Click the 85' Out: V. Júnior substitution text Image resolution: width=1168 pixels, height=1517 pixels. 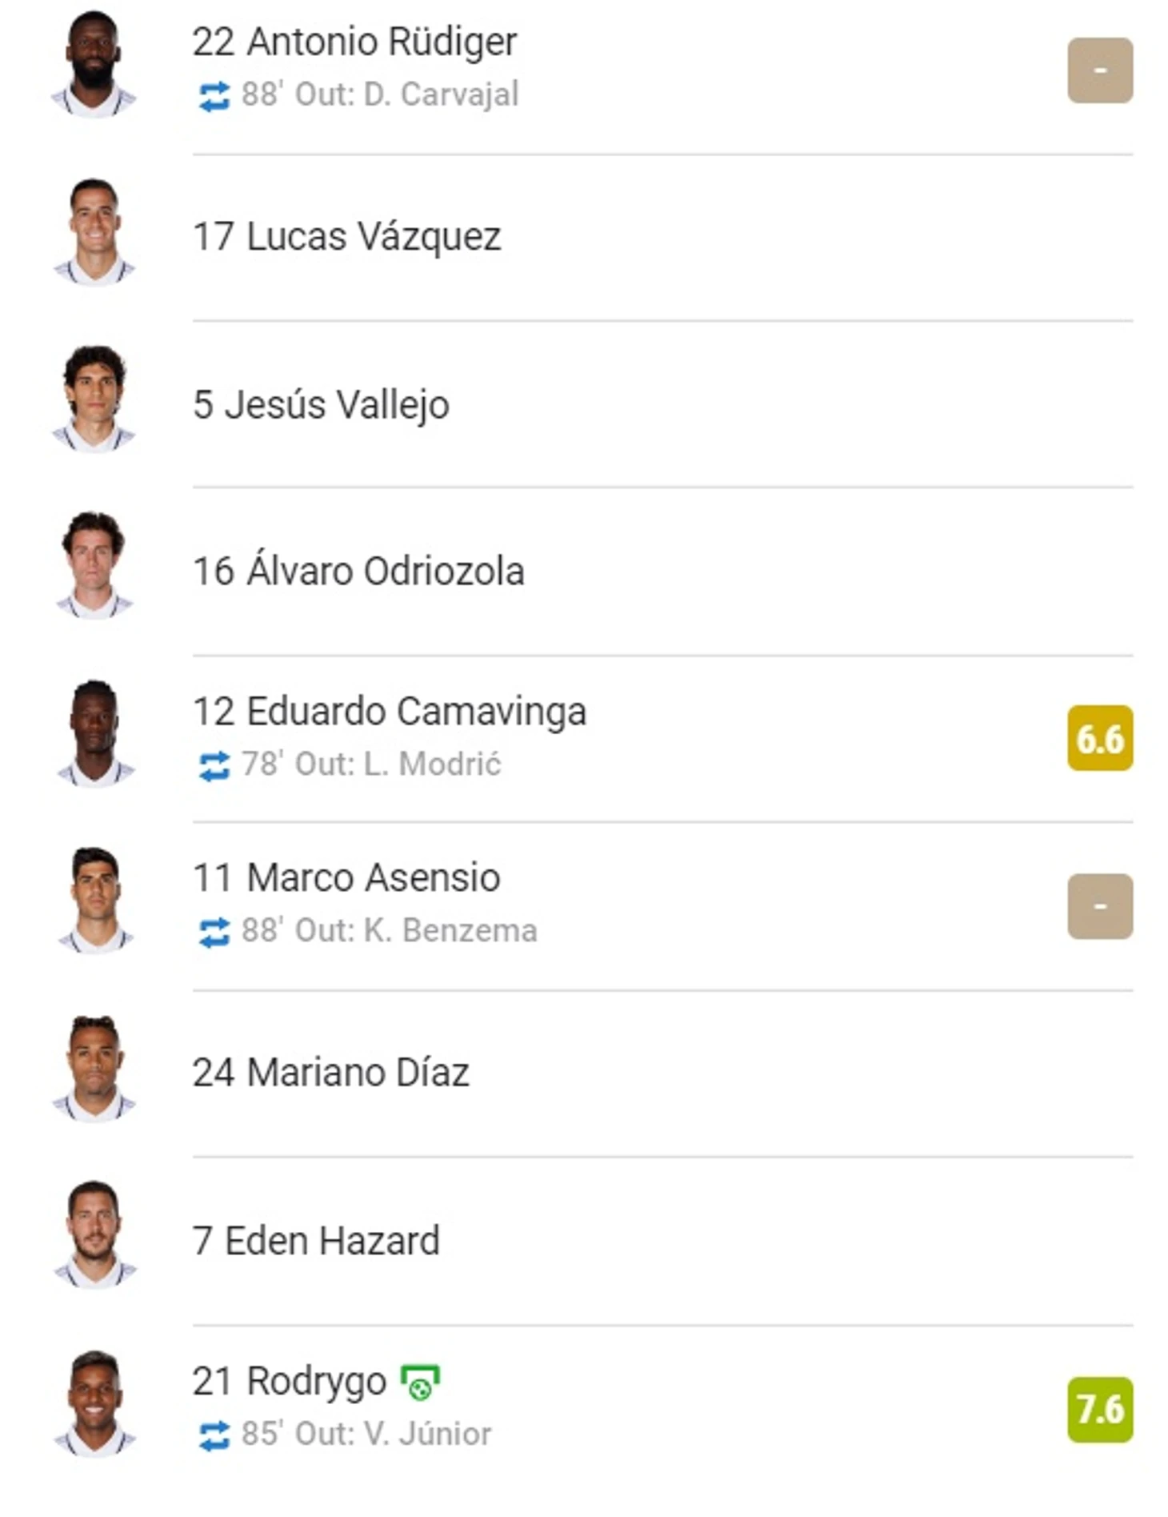pyautogui.click(x=366, y=1434)
